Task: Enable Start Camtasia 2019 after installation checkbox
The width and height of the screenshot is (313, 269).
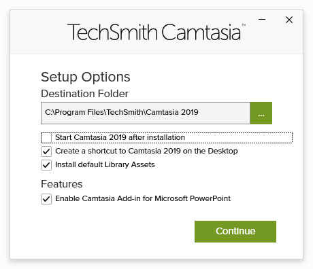Action: [x=46, y=138]
